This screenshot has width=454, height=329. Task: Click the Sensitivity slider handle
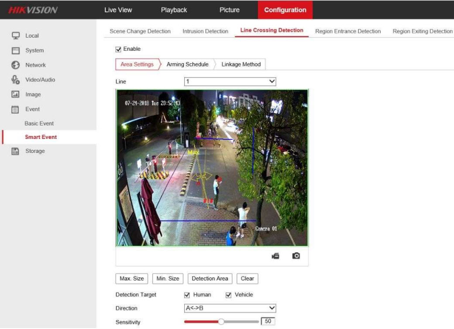click(221, 322)
